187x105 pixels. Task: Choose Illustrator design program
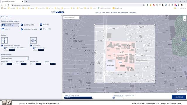click(x=44, y=25)
